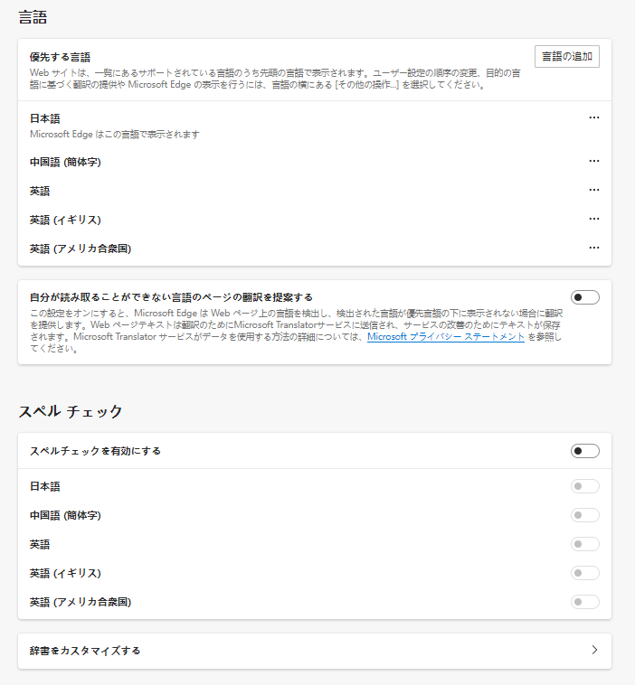Toggle spell check for 中国語 (簡体字)
Image resolution: width=635 pixels, height=685 pixels.
click(x=584, y=515)
